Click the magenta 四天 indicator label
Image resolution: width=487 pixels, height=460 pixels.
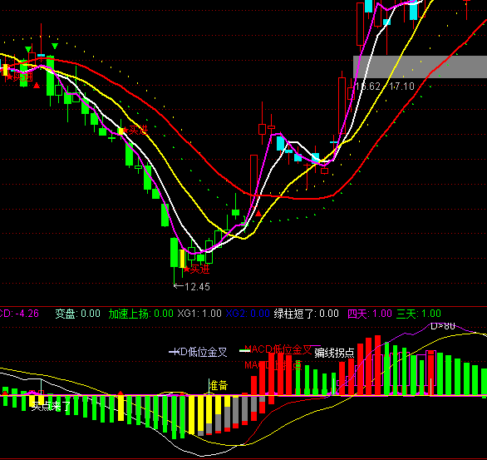tap(357, 314)
